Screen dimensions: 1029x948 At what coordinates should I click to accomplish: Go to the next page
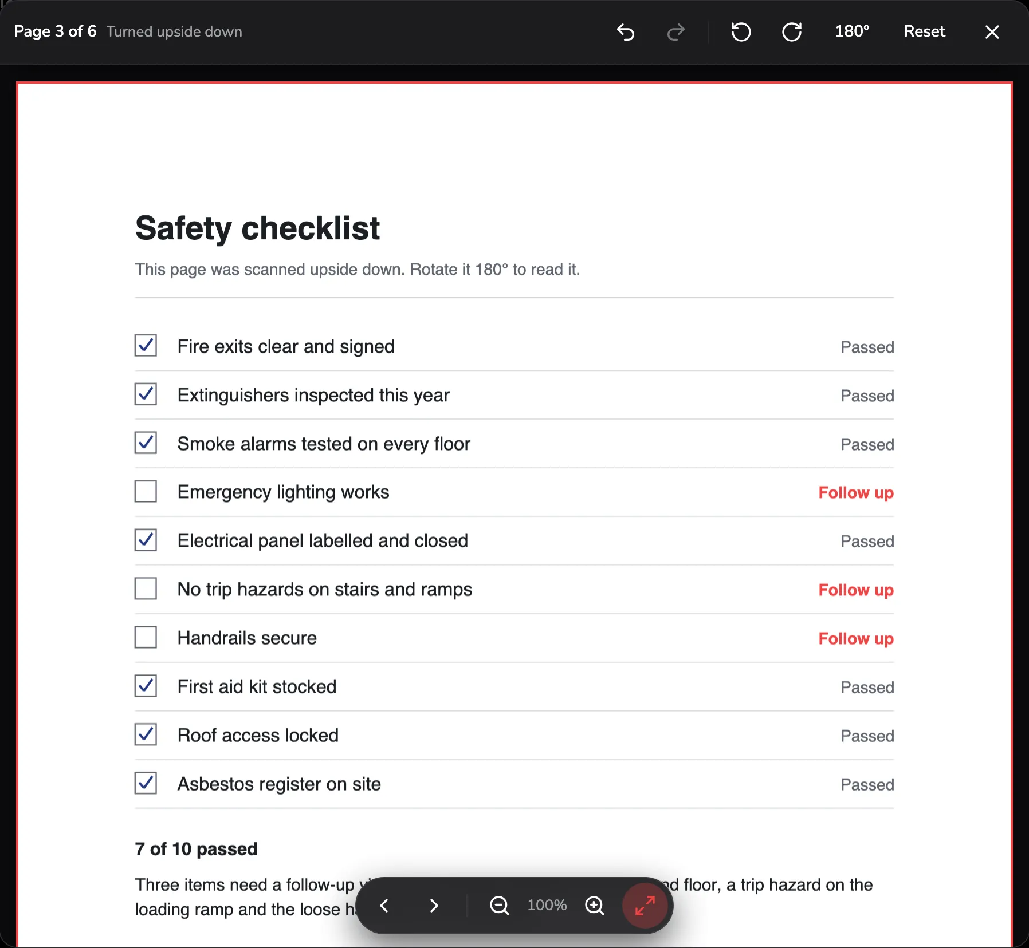click(x=434, y=905)
